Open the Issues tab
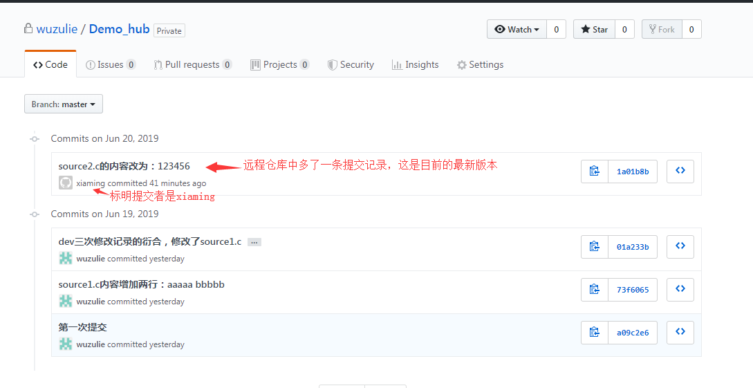This screenshot has height=388, width=753. click(x=111, y=64)
